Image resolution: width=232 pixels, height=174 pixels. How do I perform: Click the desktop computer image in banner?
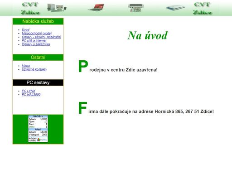57,8
